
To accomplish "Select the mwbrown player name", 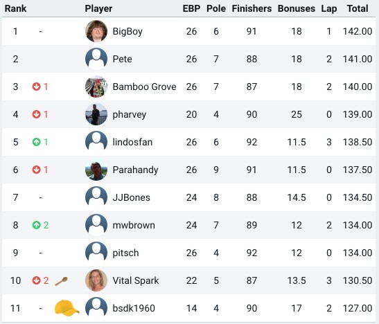I will pos(134,225).
